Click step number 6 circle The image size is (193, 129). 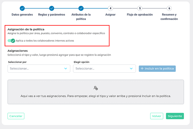click(169, 8)
